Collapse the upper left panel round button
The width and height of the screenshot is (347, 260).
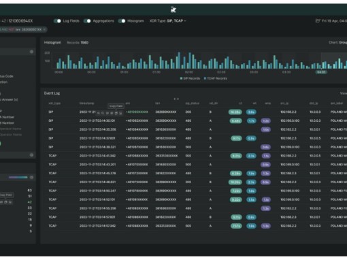[x=31, y=52]
